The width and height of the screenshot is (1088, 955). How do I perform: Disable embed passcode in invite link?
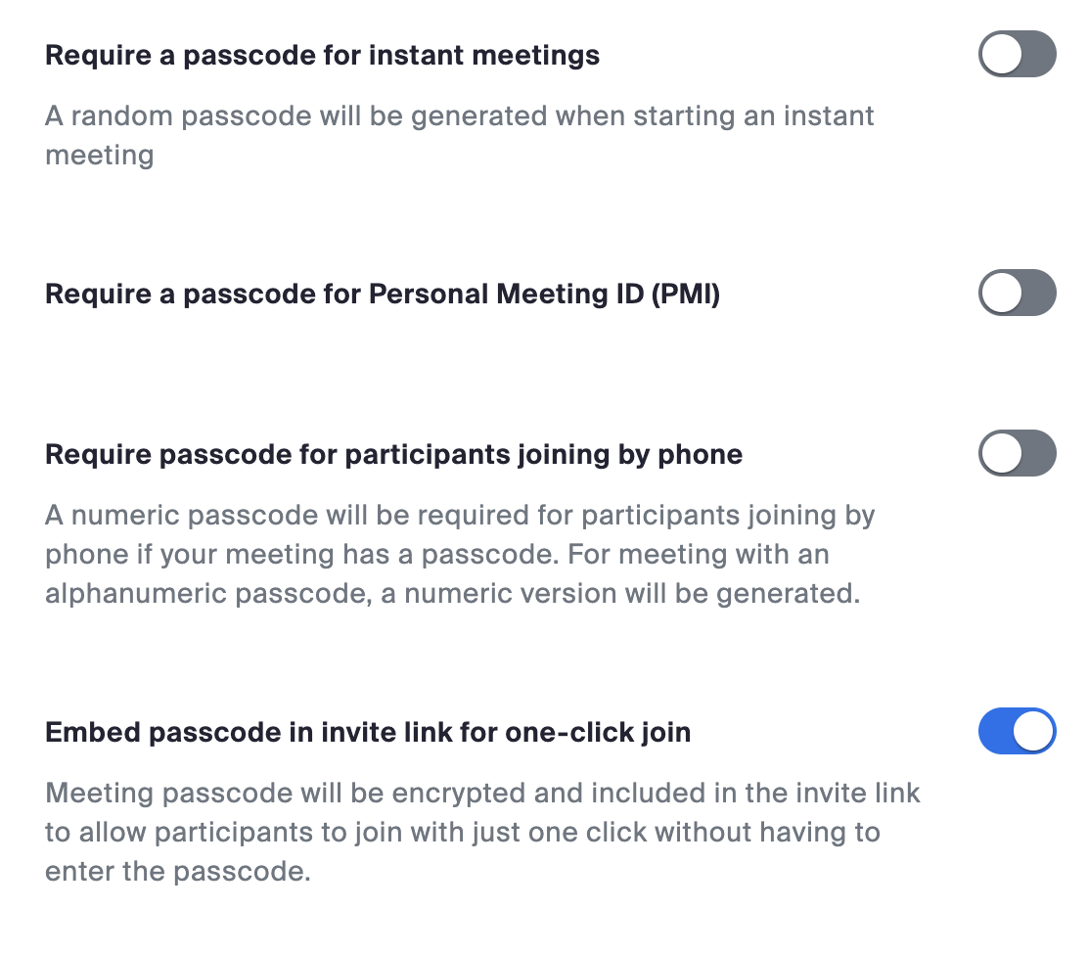pyautogui.click(x=1017, y=731)
